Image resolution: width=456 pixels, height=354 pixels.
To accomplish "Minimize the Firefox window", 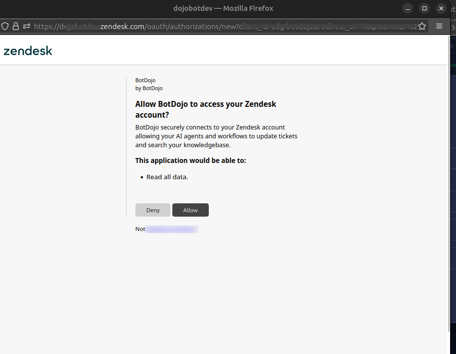I will click(x=408, y=8).
